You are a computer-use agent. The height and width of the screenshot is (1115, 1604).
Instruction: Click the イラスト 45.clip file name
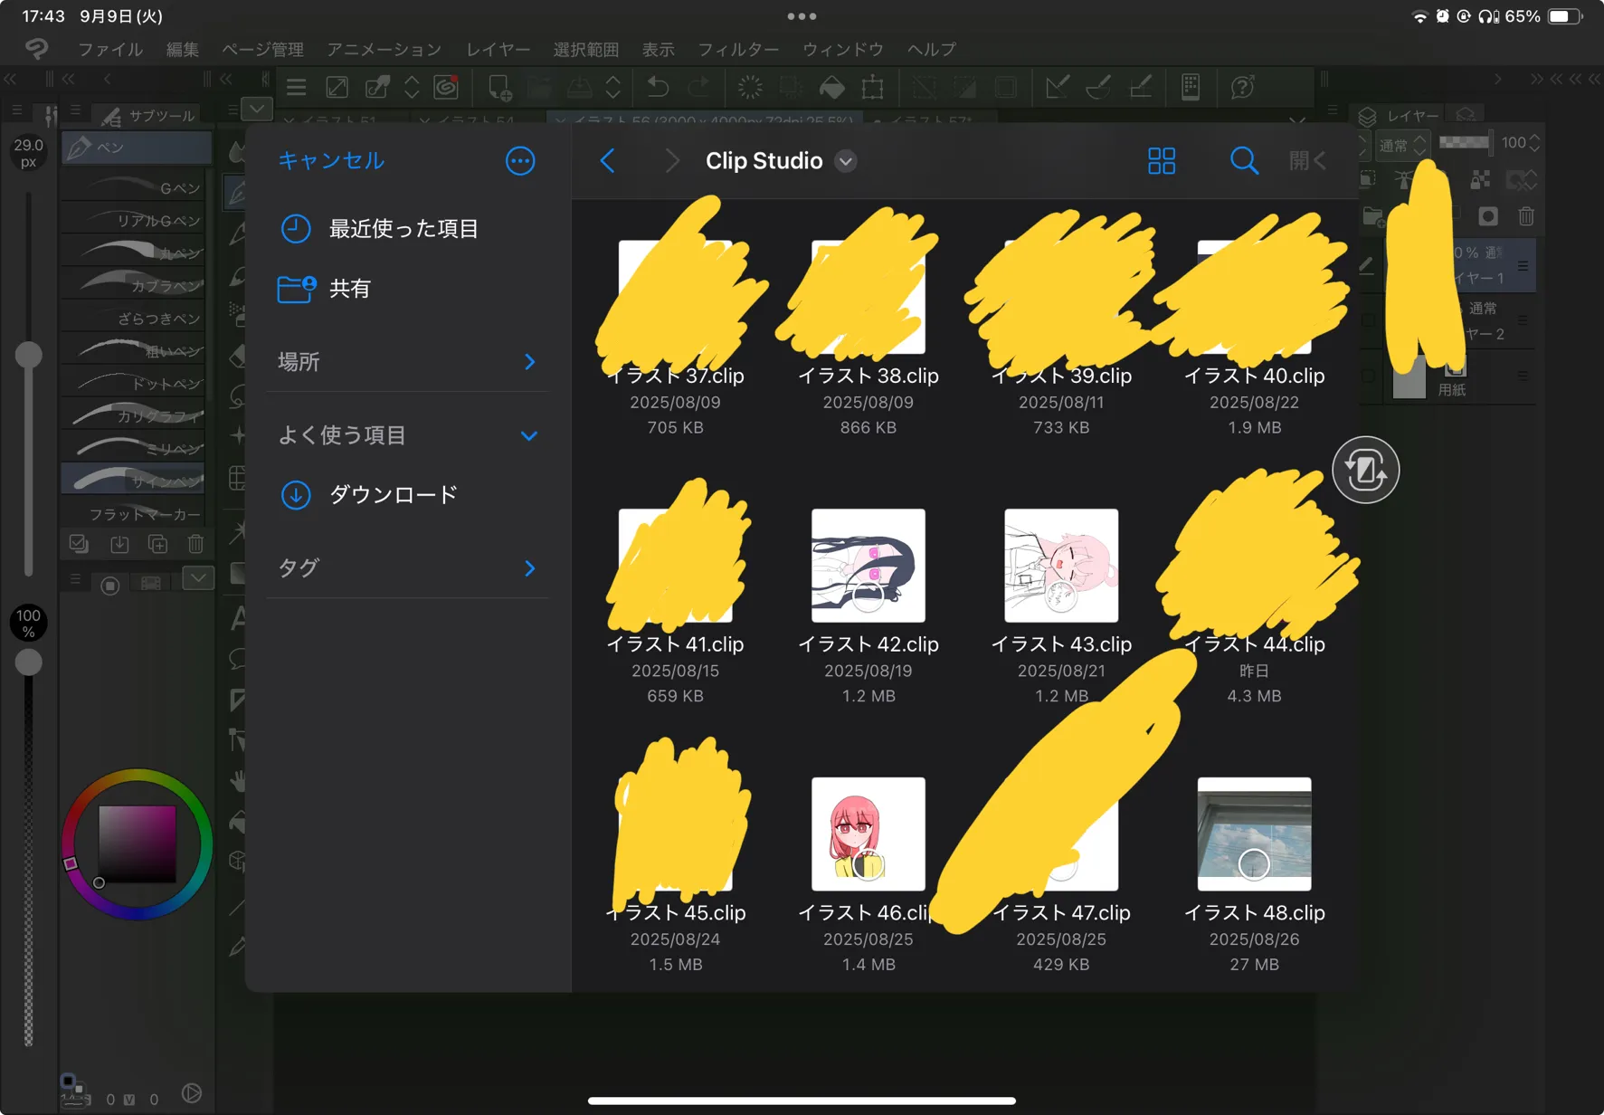675,912
